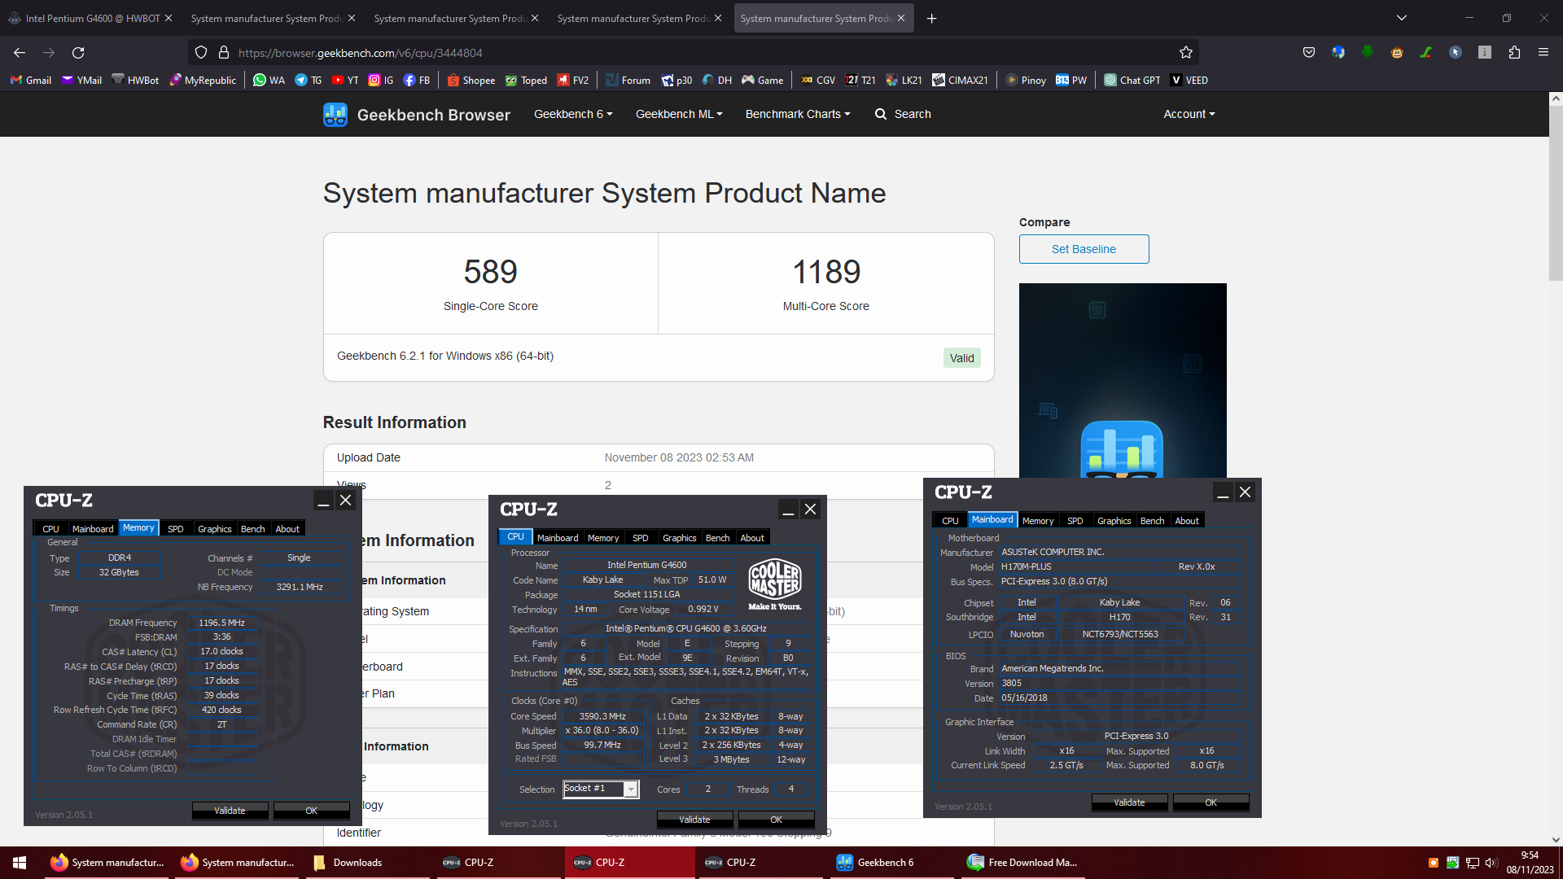This screenshot has height=879, width=1563.
Task: Expand the Geekbench 6 dropdown menu
Action: (x=573, y=114)
